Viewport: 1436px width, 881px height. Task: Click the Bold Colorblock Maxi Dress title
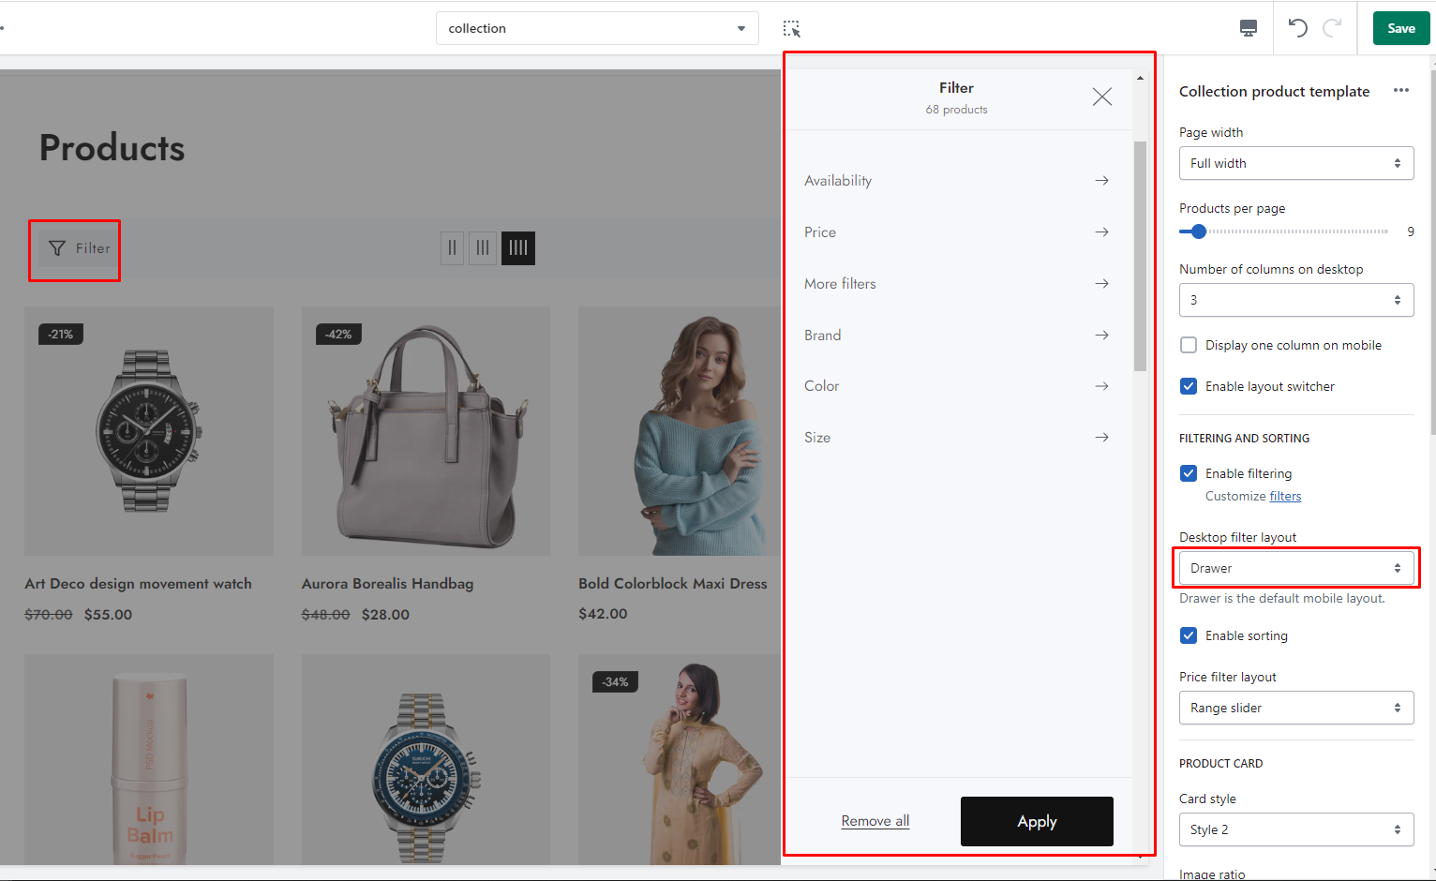673,583
